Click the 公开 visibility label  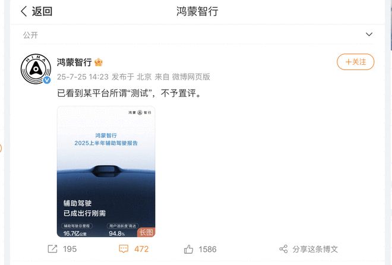(x=30, y=35)
